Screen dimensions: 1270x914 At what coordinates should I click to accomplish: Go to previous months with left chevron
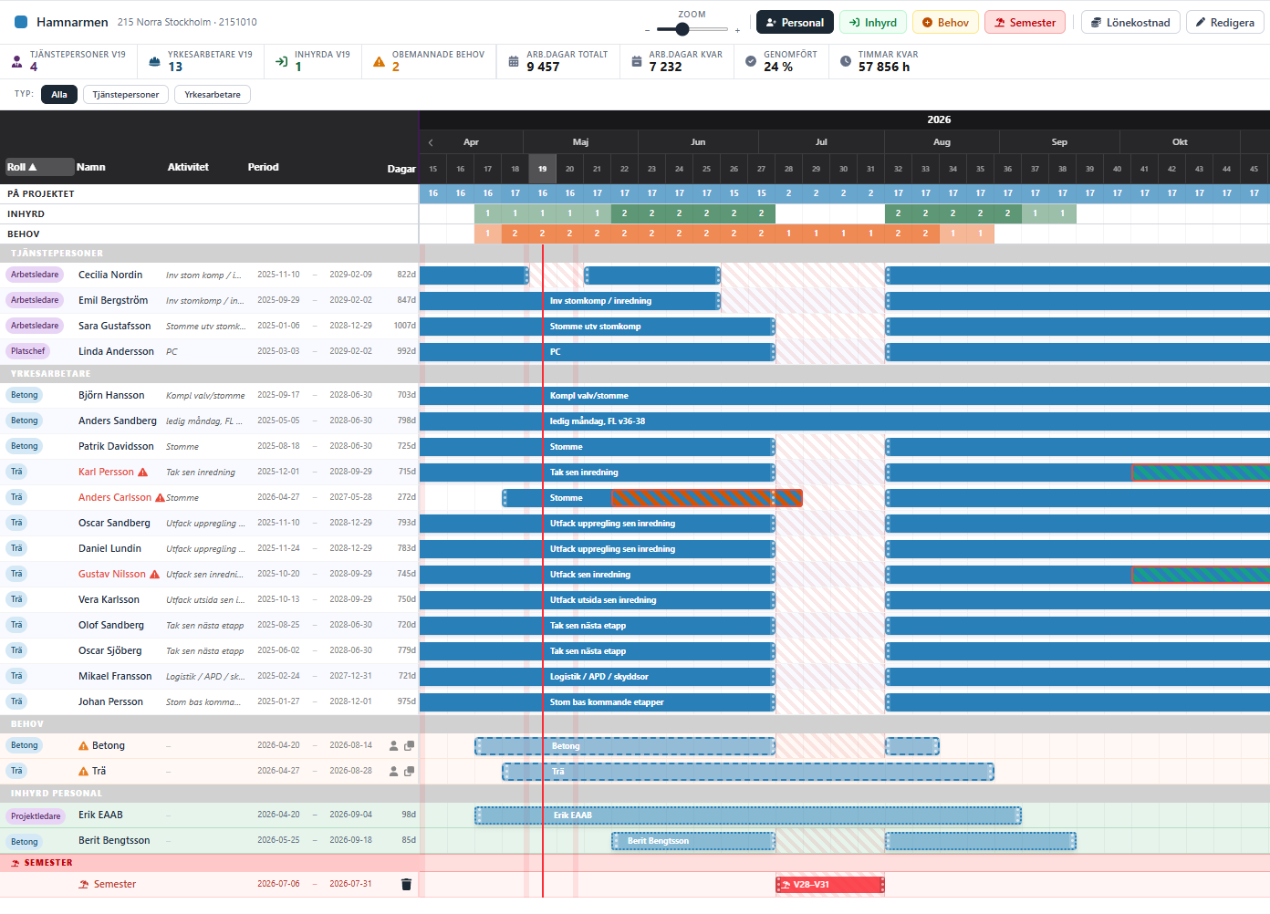pos(431,142)
